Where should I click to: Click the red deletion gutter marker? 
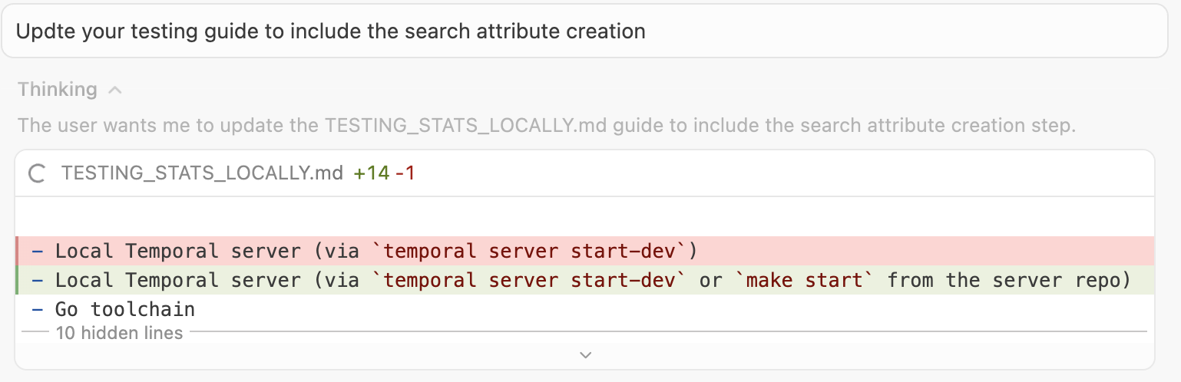(x=17, y=251)
